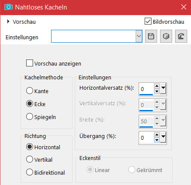
Task: Increase Horizontalversatz with the up arrow
Action: click(157, 86)
